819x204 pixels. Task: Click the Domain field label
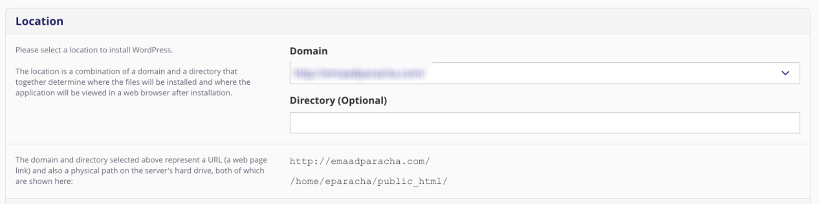tap(308, 51)
